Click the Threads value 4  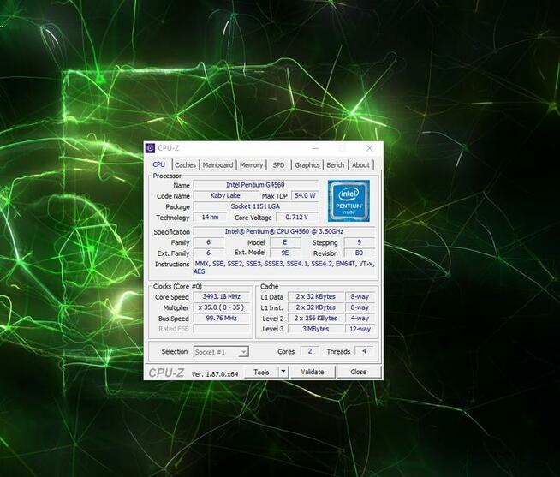364,351
